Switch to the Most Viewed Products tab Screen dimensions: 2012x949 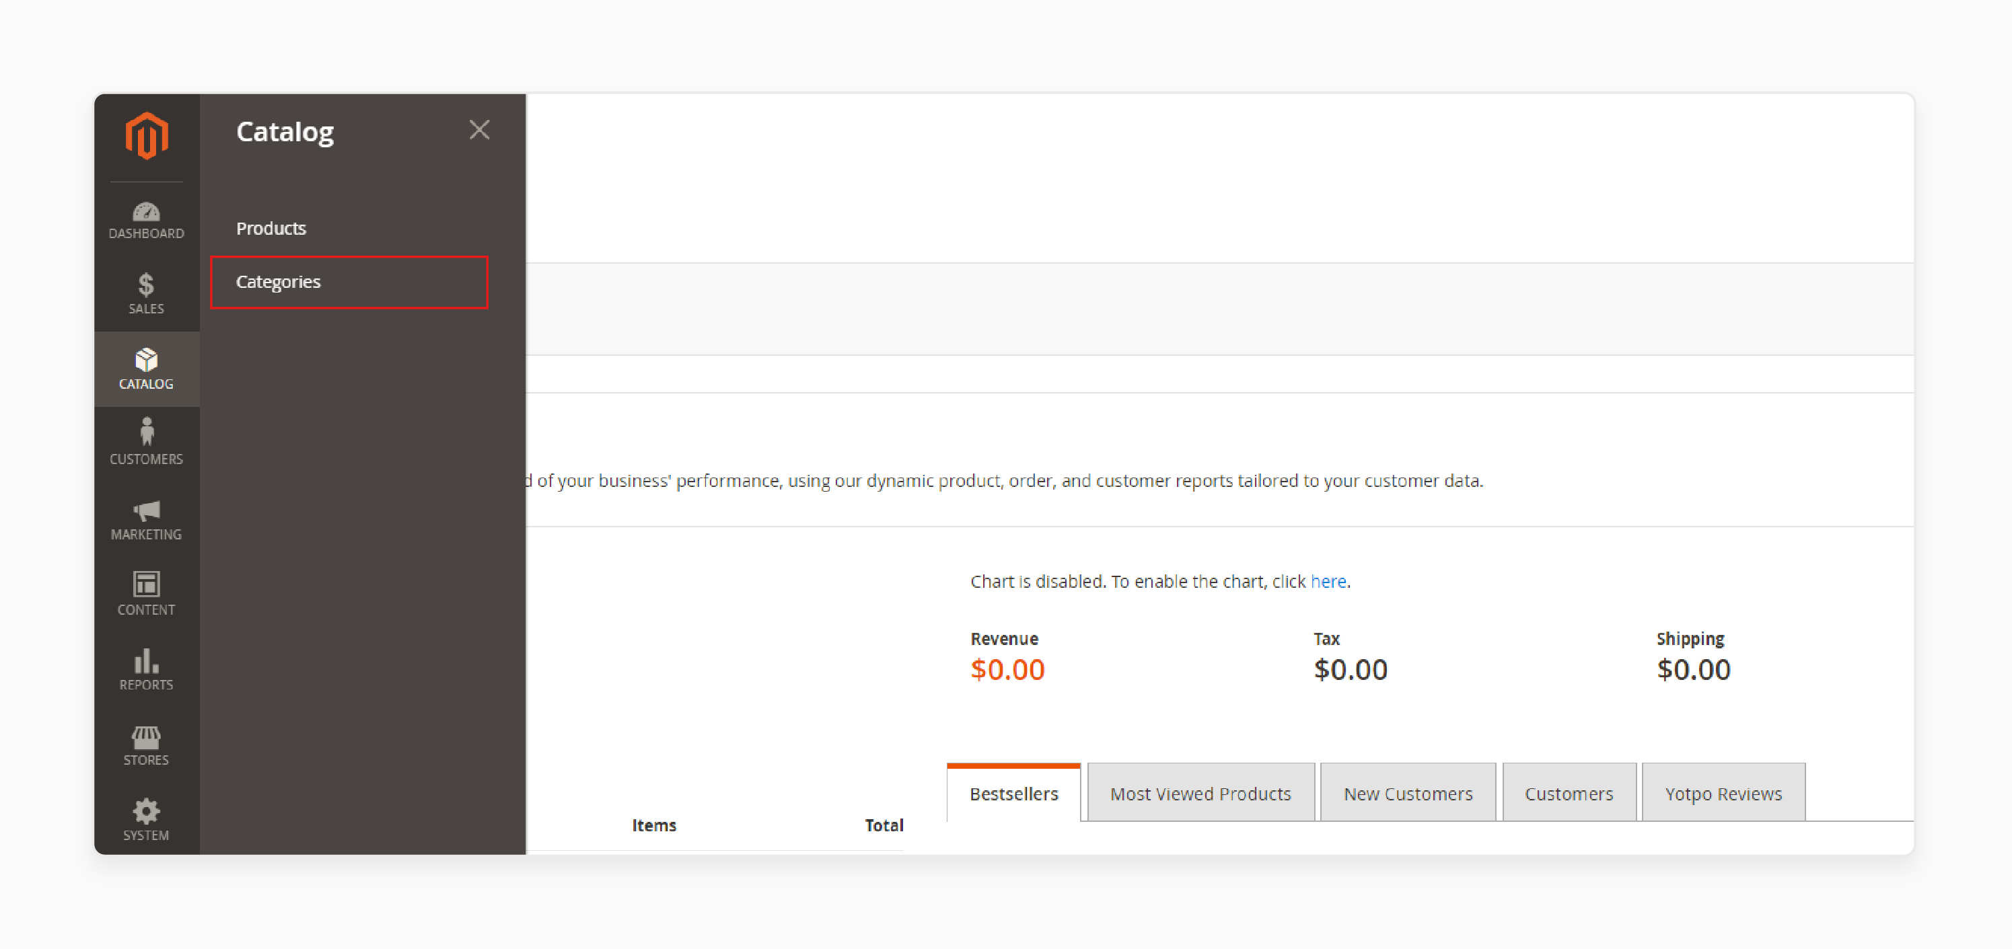point(1200,793)
